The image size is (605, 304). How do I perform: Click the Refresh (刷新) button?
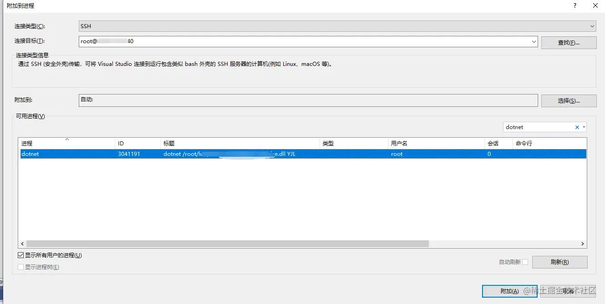point(559,262)
